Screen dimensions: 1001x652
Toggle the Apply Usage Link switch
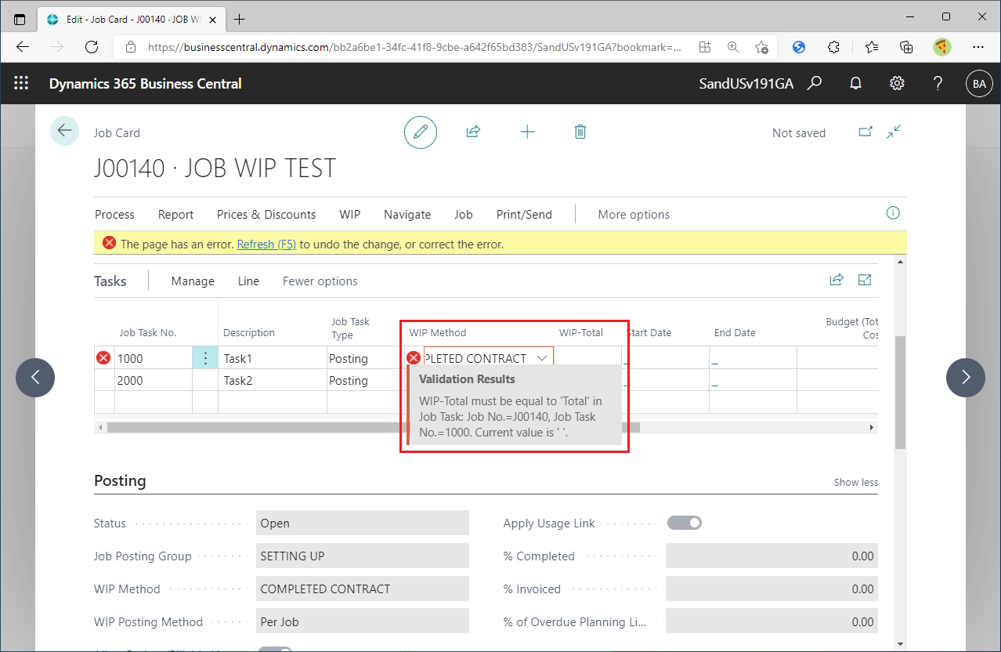click(x=684, y=522)
